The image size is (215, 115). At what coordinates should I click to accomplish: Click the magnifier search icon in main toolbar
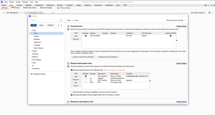pos(212,5)
